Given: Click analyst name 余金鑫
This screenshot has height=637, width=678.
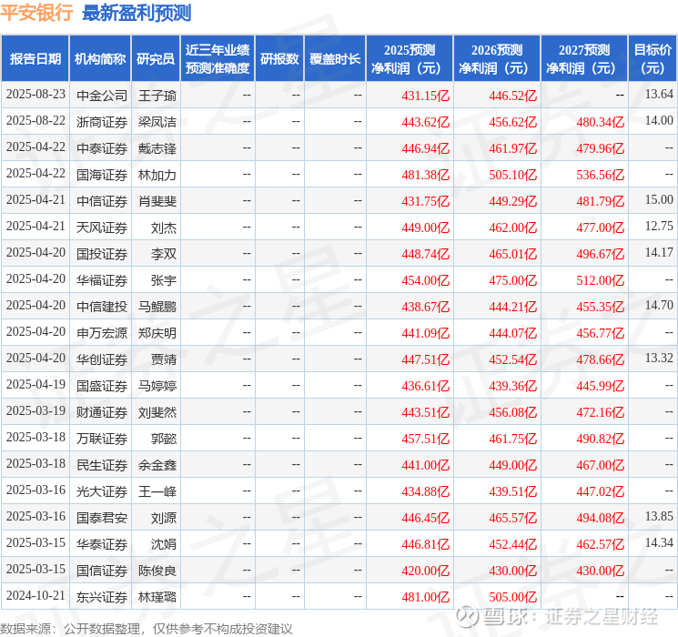Looking at the screenshot, I should pos(157,465).
